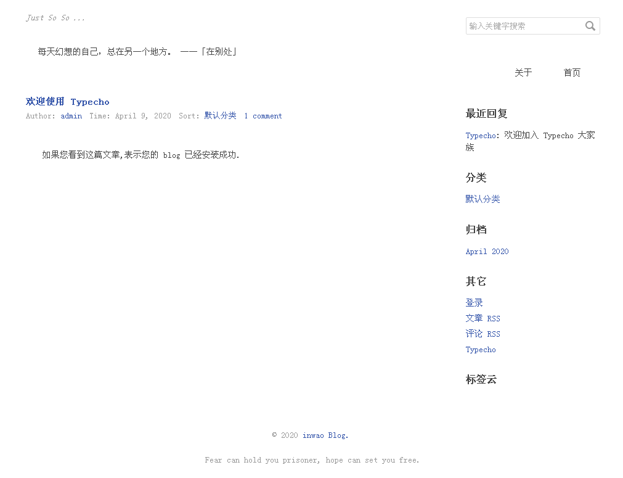Open the post 欢迎使用 Typecho

pyautogui.click(x=67, y=102)
